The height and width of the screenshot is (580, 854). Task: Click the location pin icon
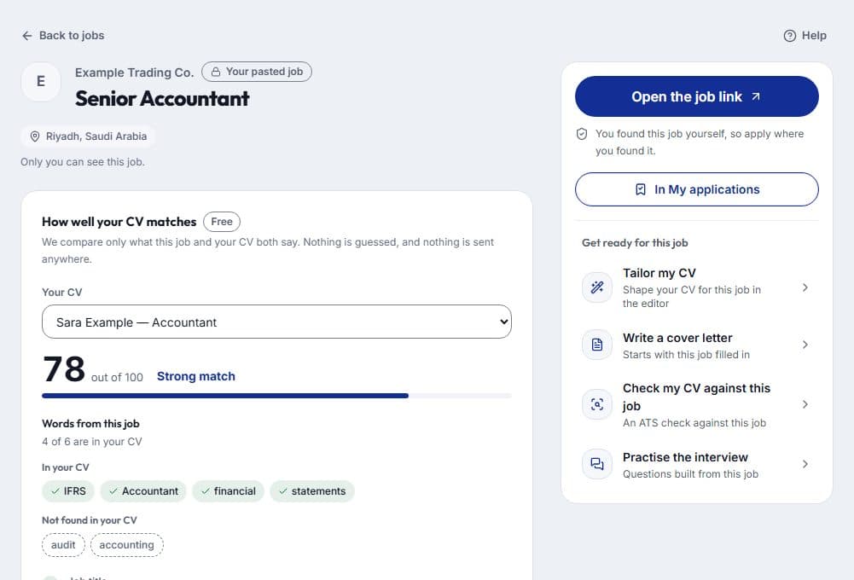pyautogui.click(x=35, y=136)
